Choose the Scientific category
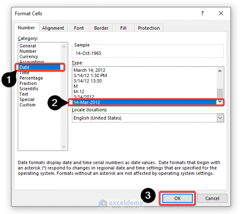 pos(29,89)
